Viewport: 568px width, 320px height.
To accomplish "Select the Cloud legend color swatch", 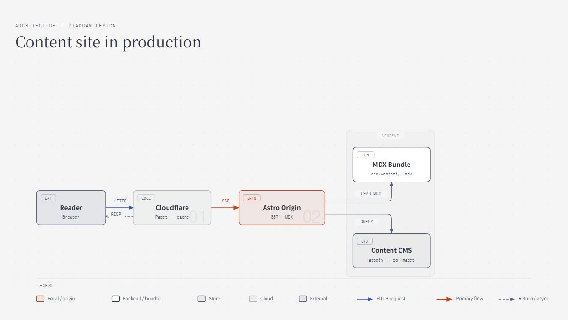I will 253,299.
